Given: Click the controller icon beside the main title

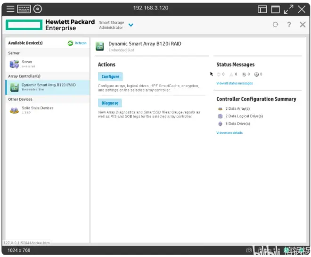Looking at the screenshot, I should point(99,46).
